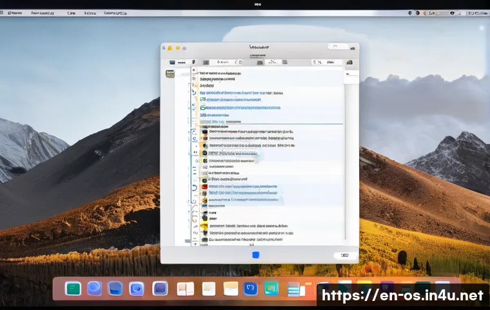Open the yellow envelope icon in the dock
Image resolution: width=490 pixels, height=310 pixels.
coord(231,289)
